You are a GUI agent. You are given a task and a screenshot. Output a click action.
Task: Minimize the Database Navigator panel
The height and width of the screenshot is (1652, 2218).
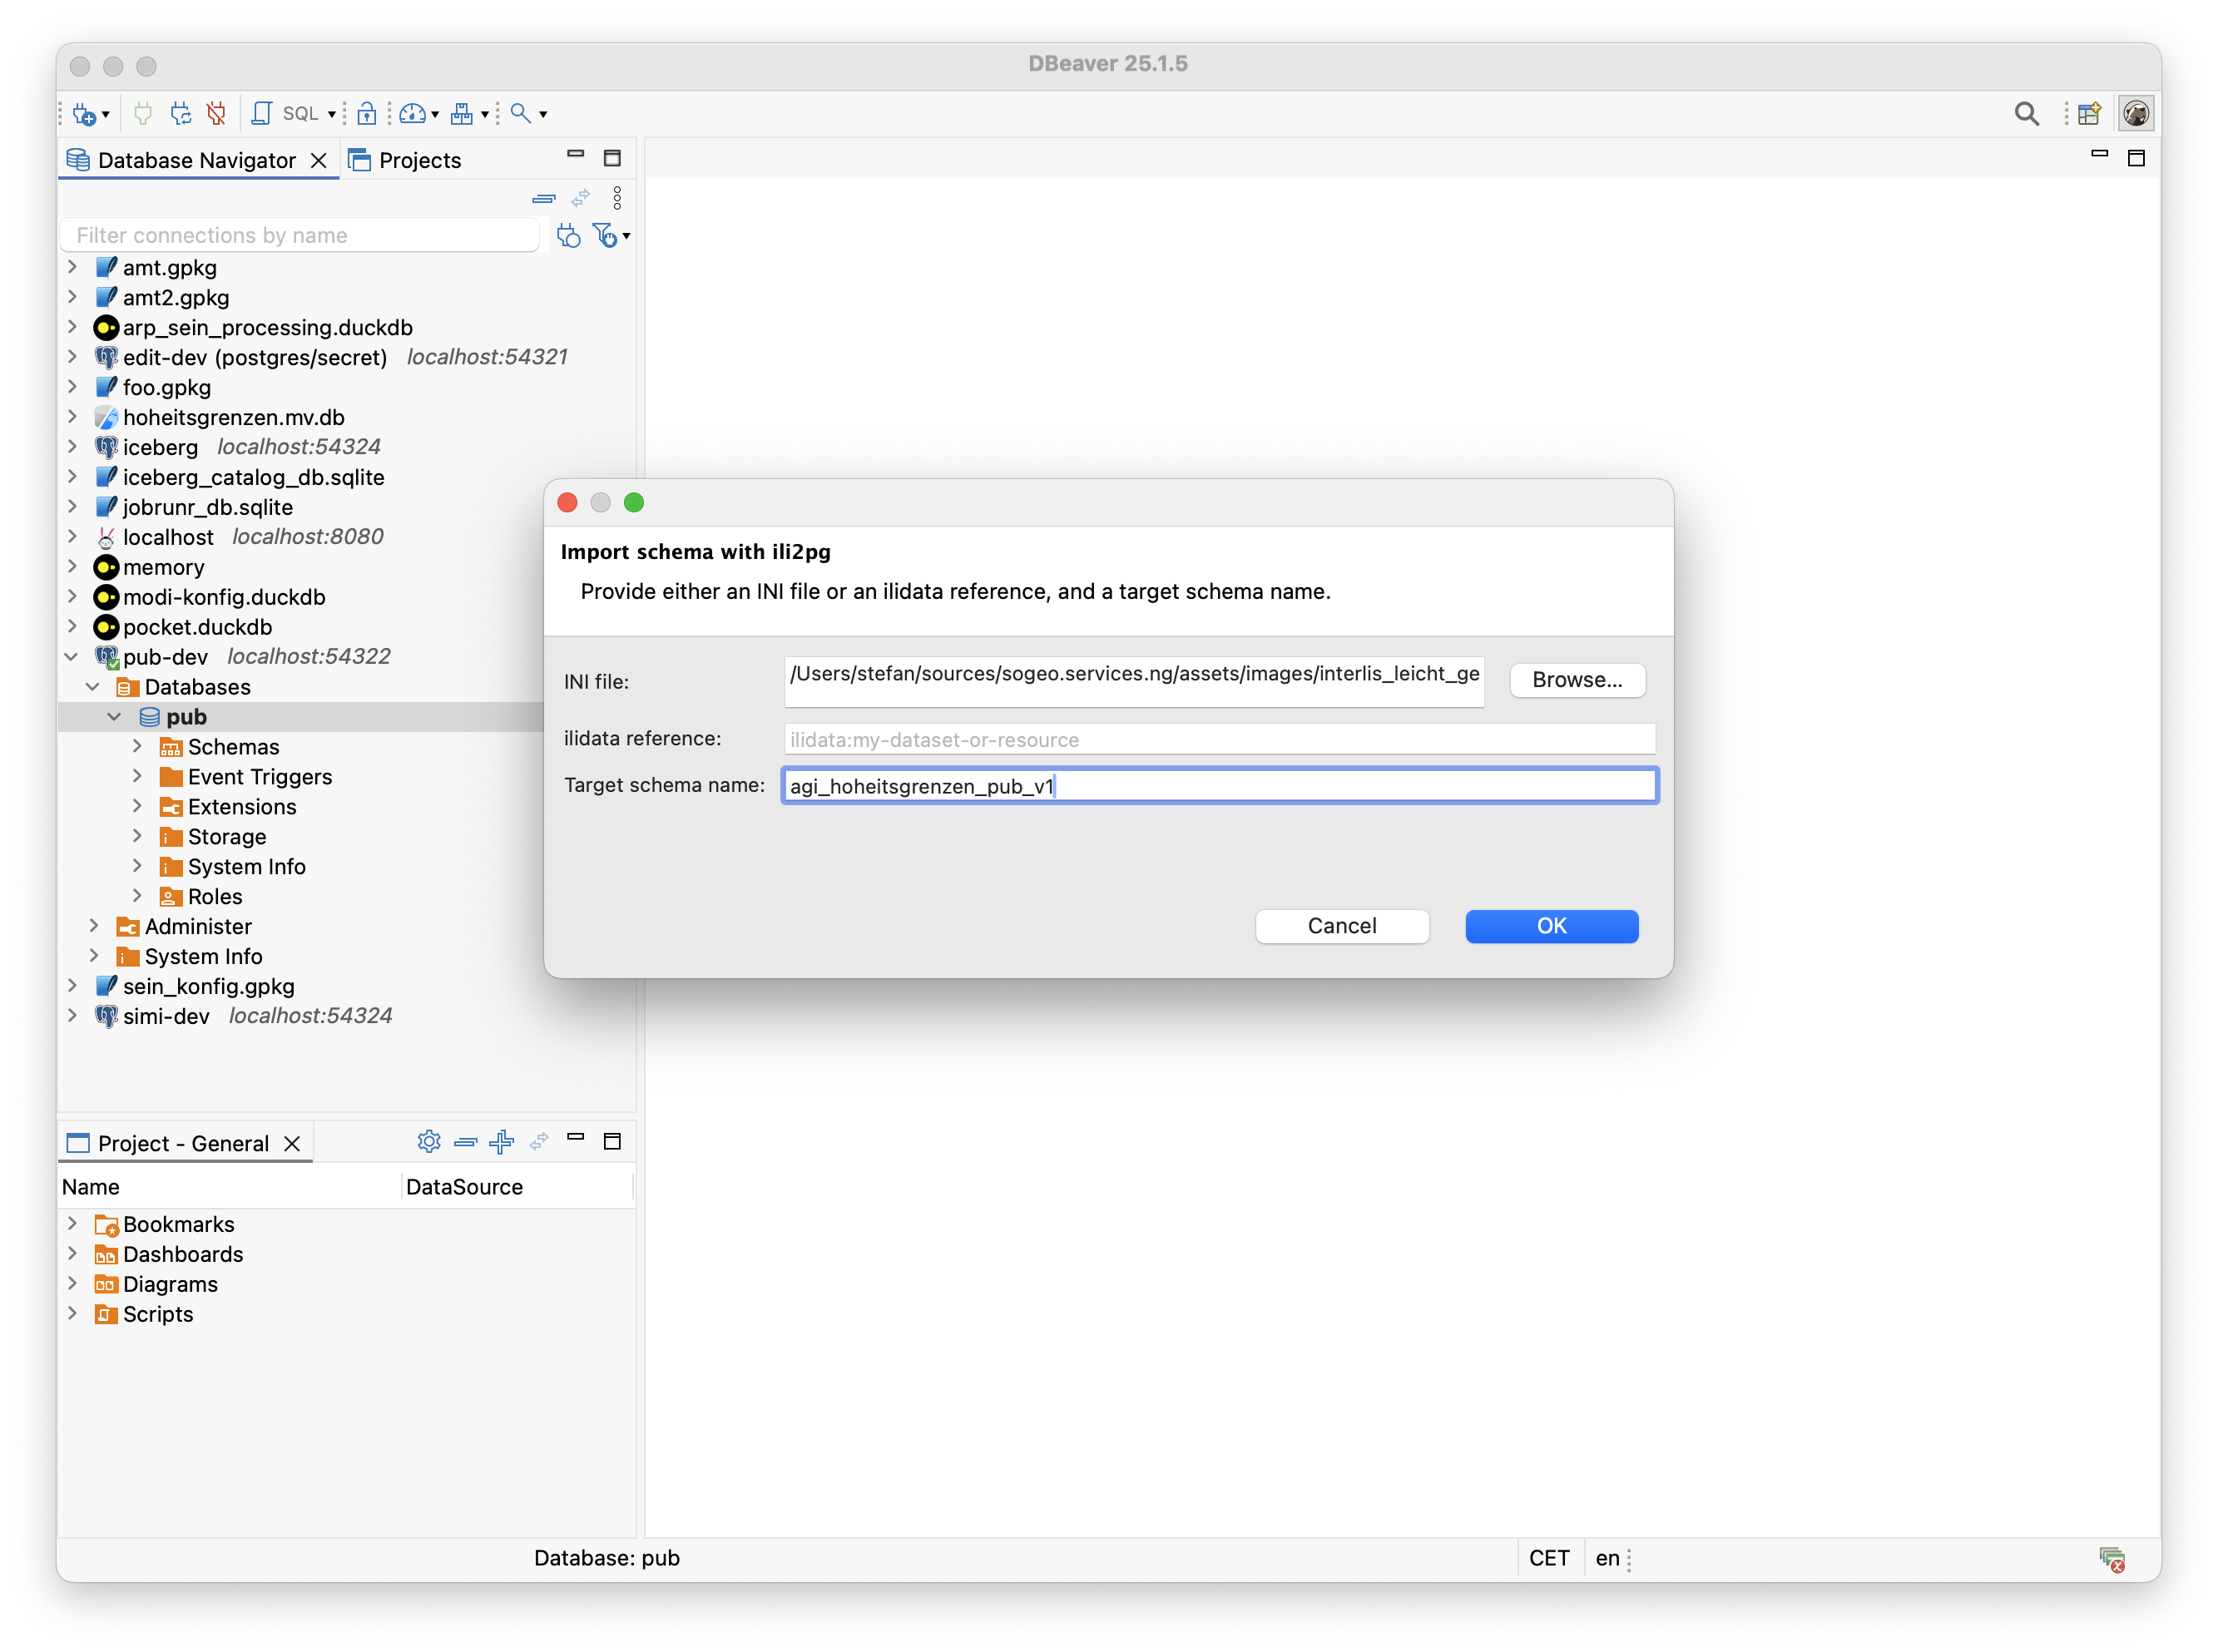575,155
